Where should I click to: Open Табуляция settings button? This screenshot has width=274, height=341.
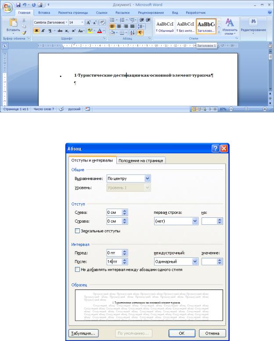[83, 333]
